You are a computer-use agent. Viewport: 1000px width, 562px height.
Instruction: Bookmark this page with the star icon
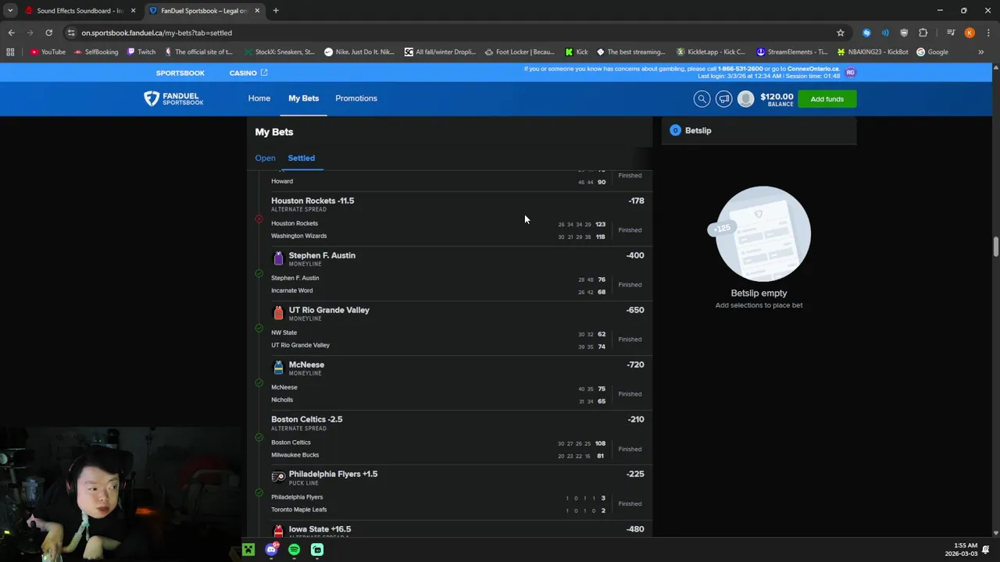tap(841, 33)
